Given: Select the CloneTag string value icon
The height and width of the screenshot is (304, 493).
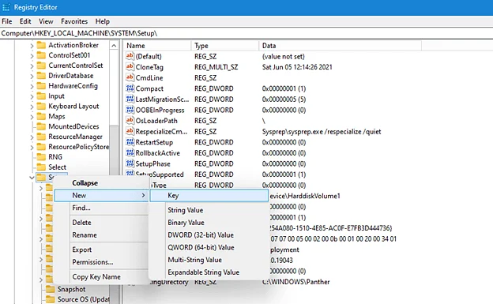Looking at the screenshot, I should 130,67.
